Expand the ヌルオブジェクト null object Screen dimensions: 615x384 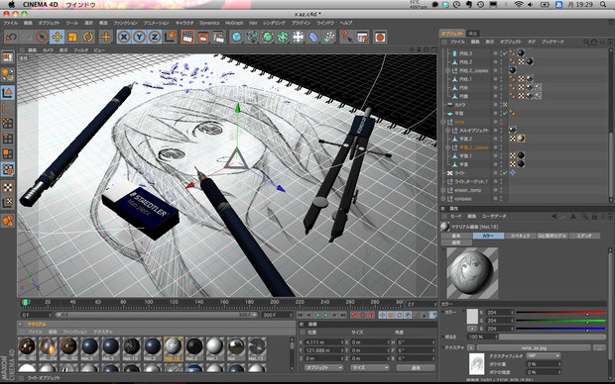coord(447,131)
